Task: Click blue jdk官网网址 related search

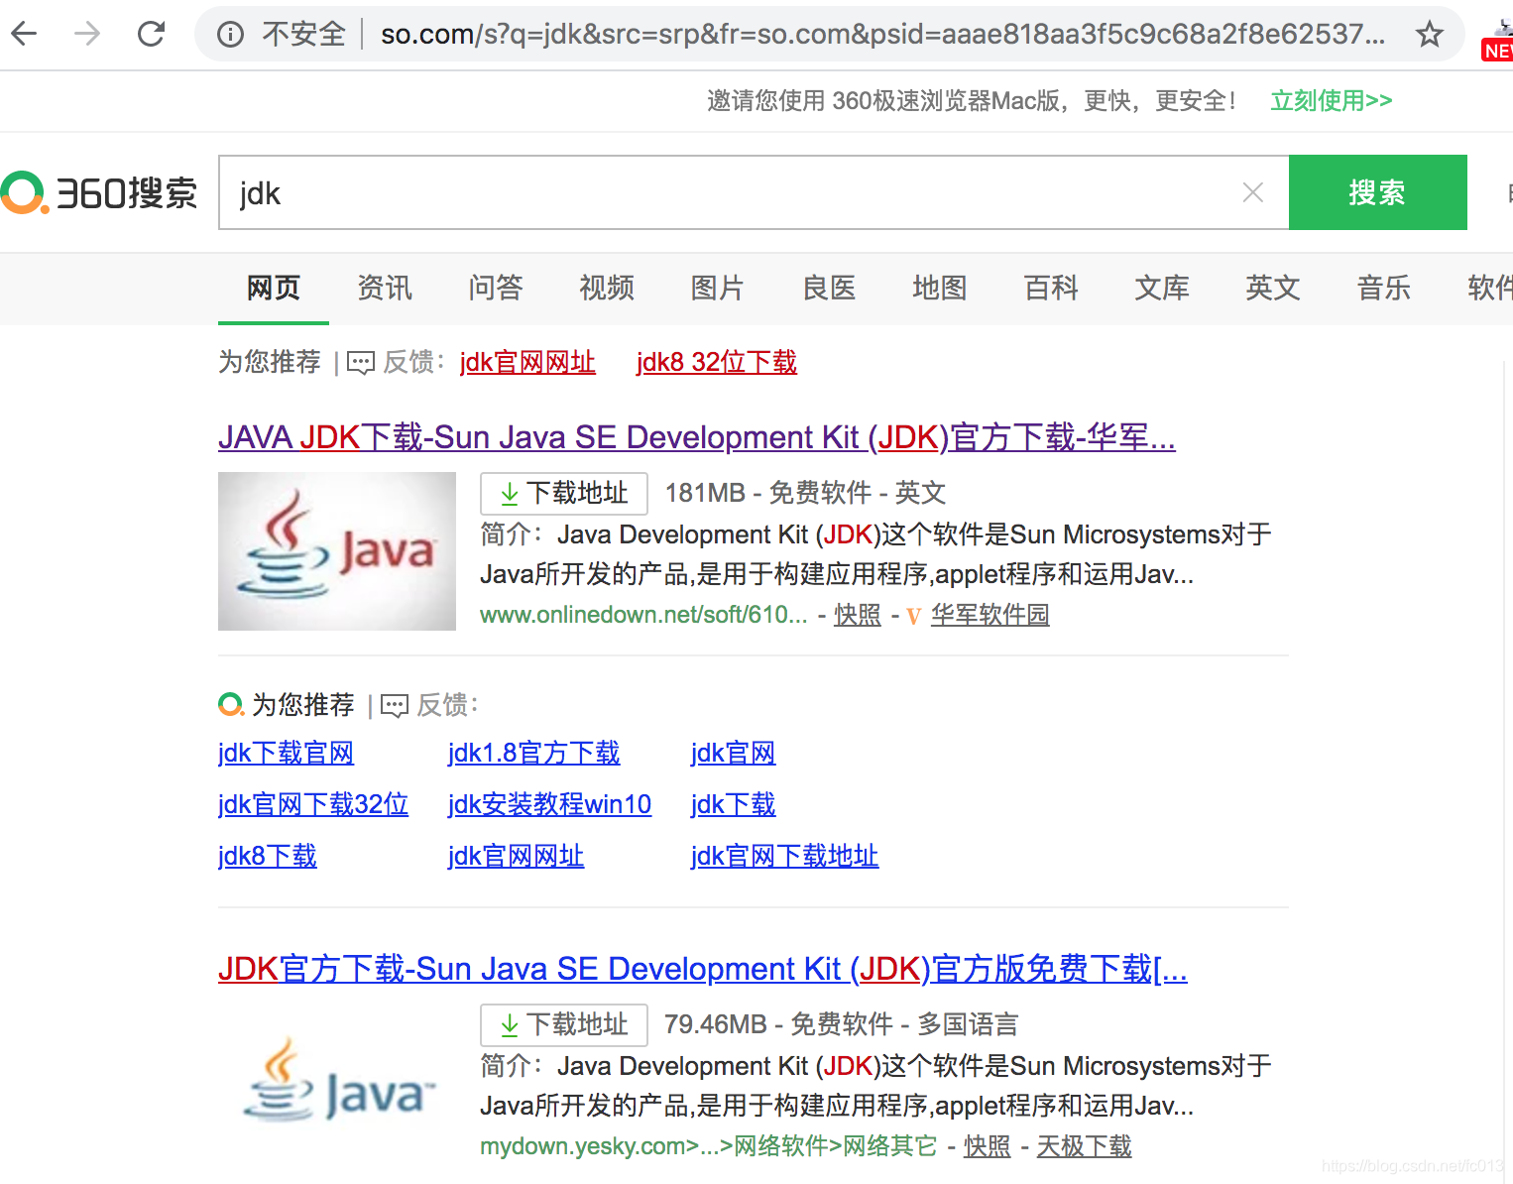Action: pyautogui.click(x=516, y=856)
